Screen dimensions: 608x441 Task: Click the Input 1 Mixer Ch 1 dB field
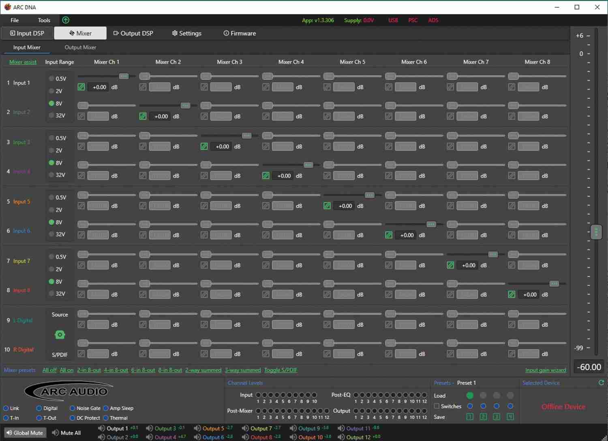click(99, 87)
